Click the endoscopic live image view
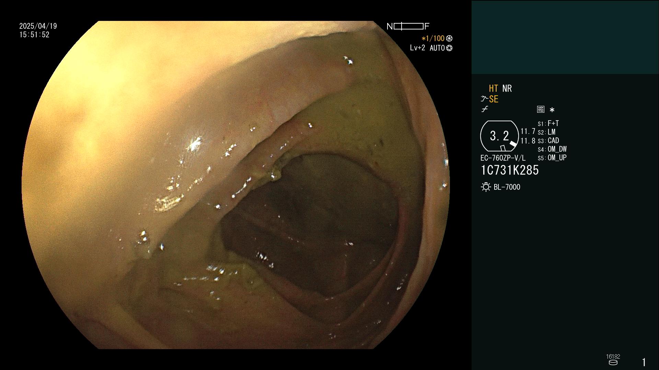659x370 pixels. (236, 185)
